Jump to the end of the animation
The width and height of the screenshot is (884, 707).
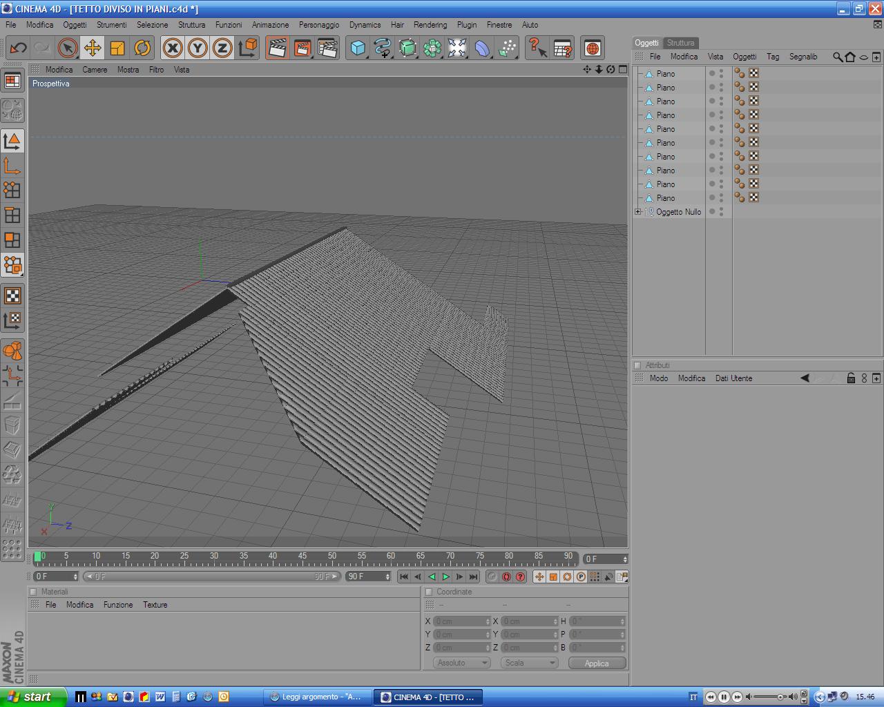(473, 577)
